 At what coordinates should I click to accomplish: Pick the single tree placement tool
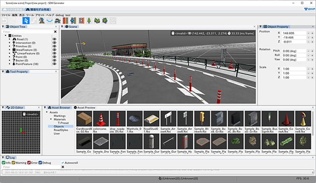click(x=89, y=21)
